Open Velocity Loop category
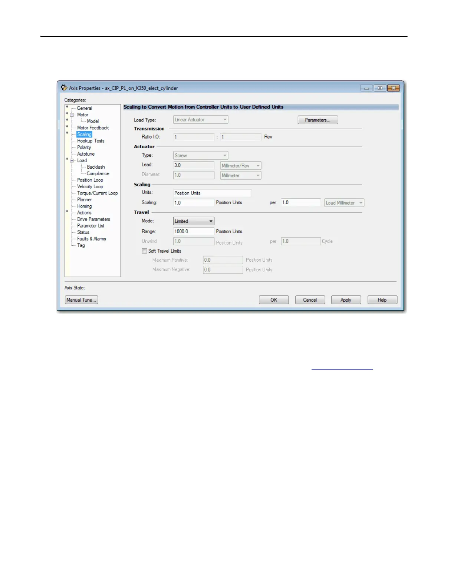Image resolution: width=454 pixels, height=587 pixels. pyautogui.click(x=90, y=186)
